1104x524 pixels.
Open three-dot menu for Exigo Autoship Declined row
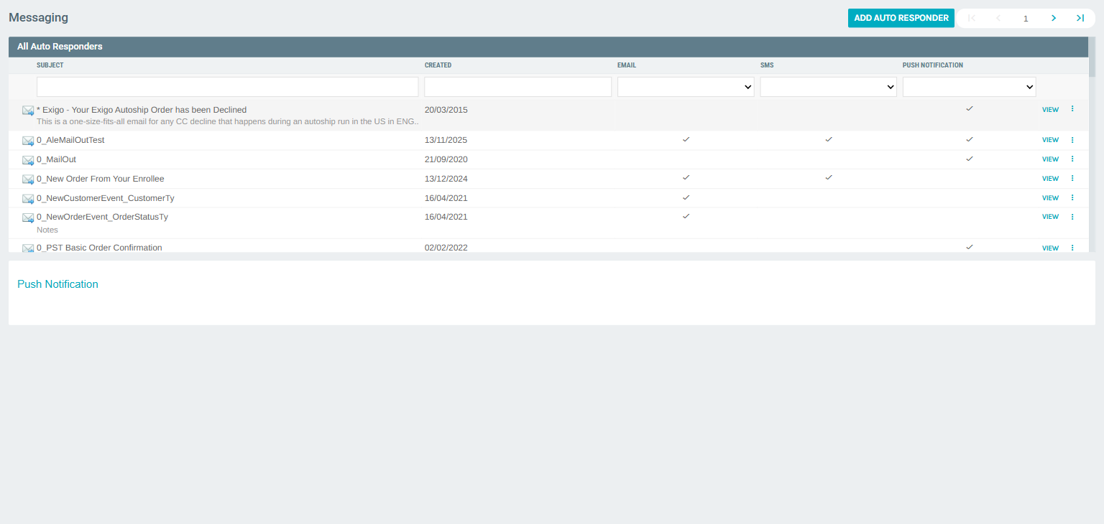tap(1072, 109)
